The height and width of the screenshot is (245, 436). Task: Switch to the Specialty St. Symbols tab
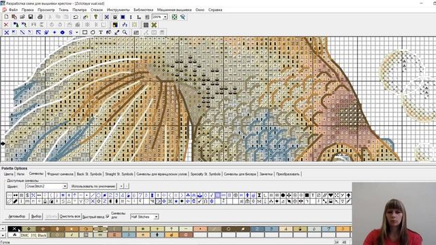tap(206, 174)
